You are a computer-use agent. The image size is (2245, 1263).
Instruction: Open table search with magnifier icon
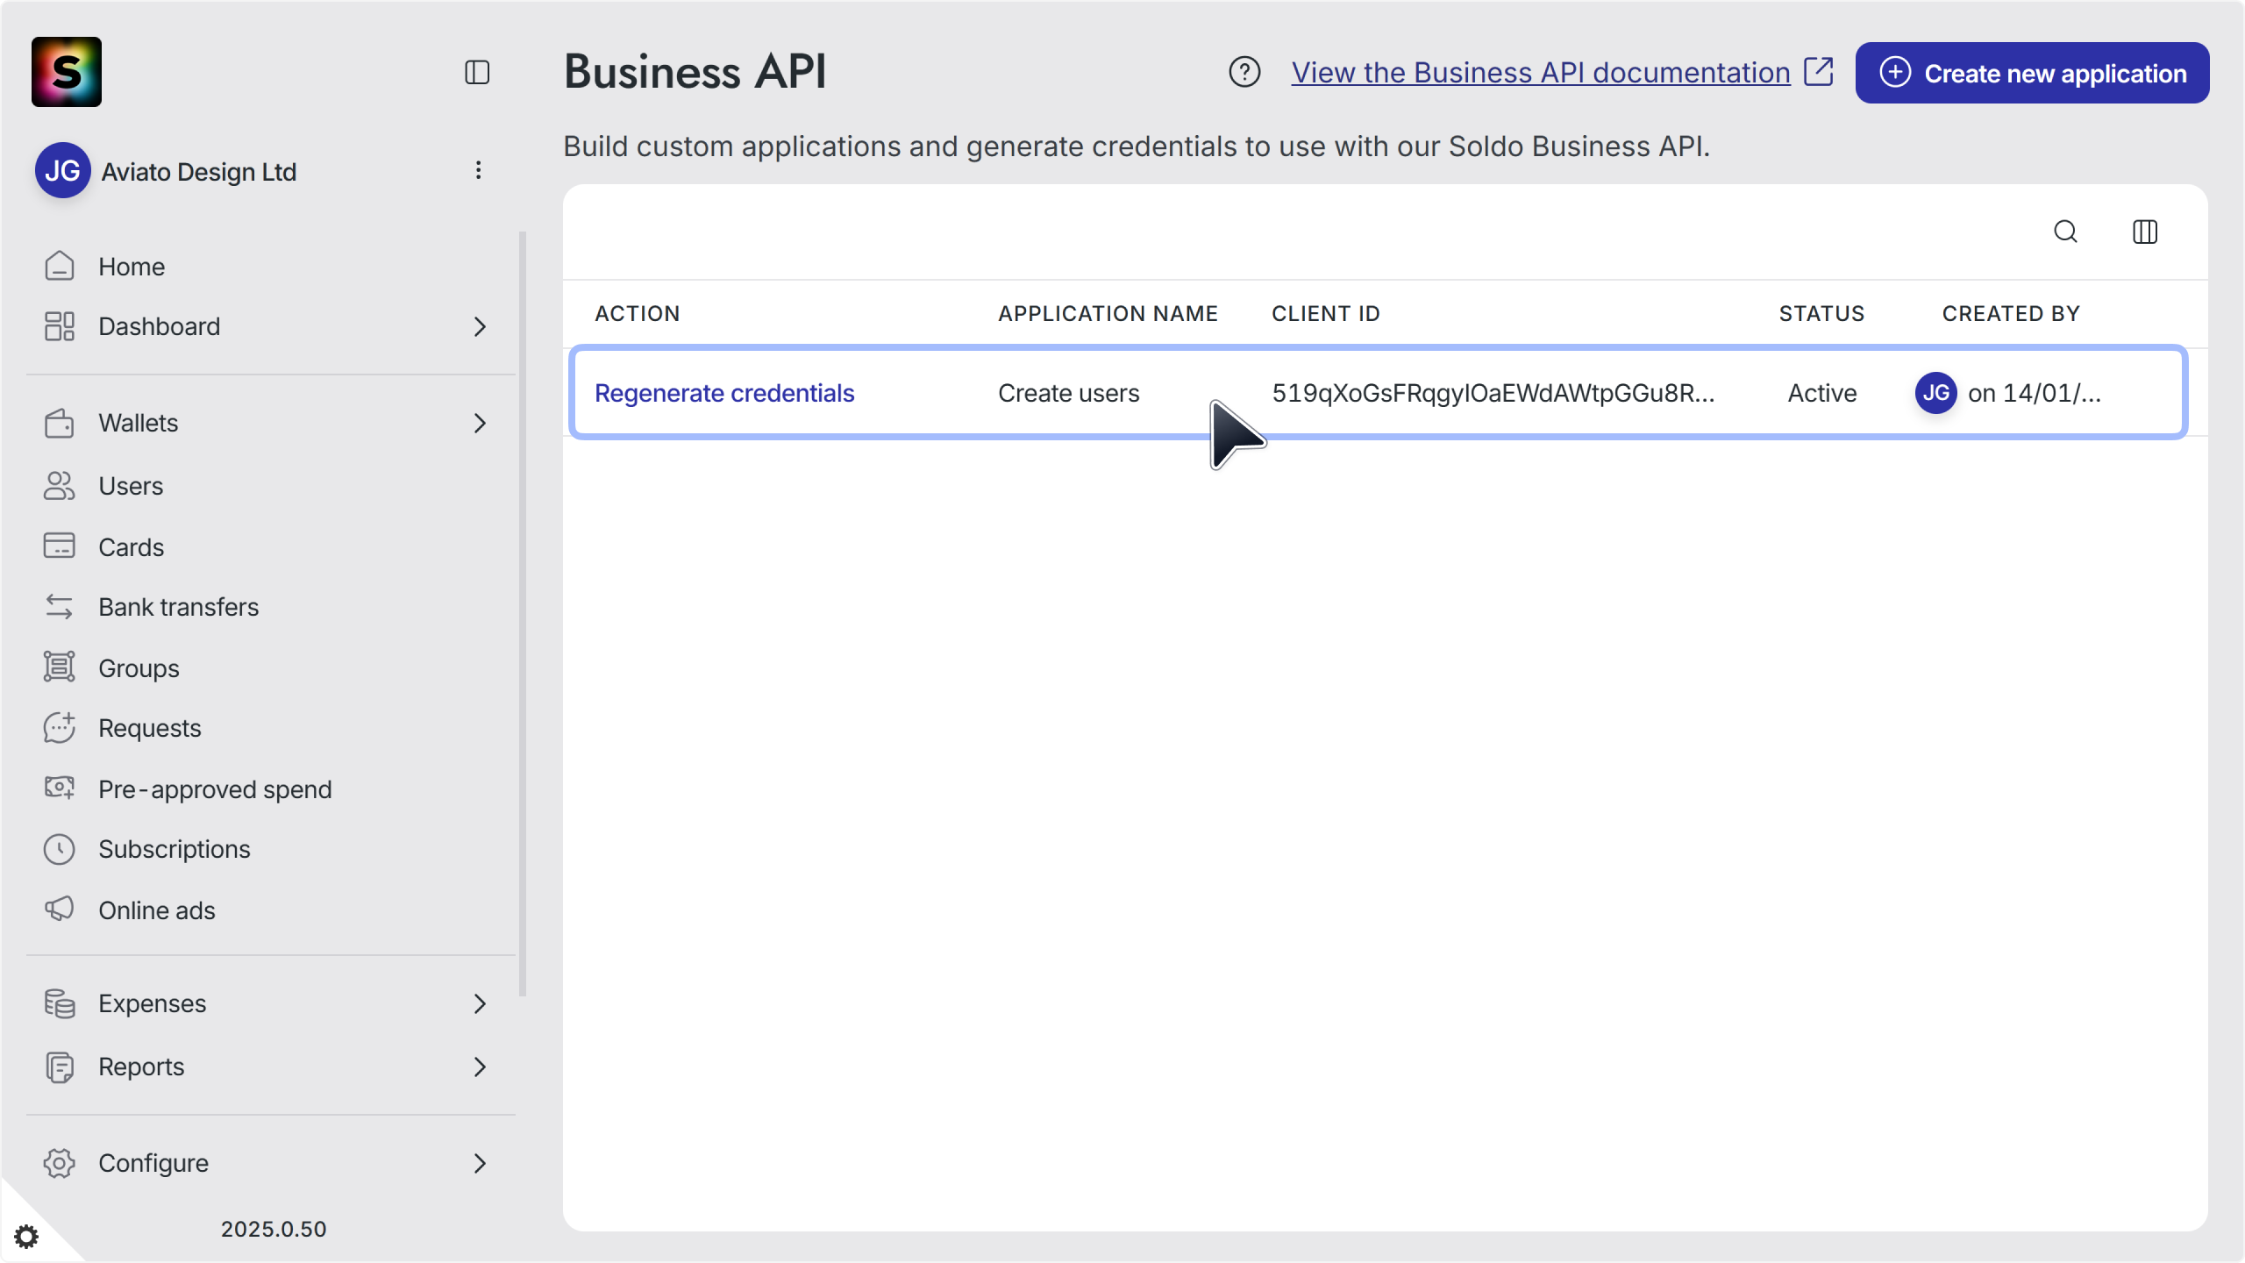[2066, 232]
